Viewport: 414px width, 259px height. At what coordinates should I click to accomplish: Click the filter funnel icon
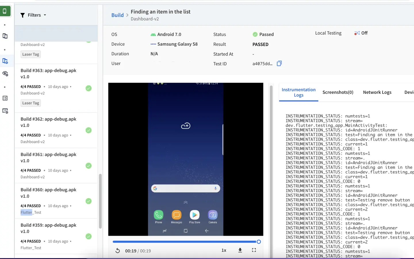coord(23,15)
